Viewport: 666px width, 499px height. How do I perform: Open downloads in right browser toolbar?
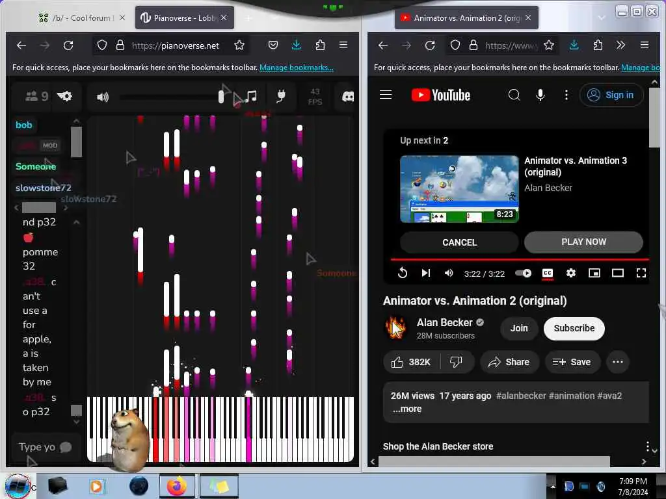click(574, 45)
